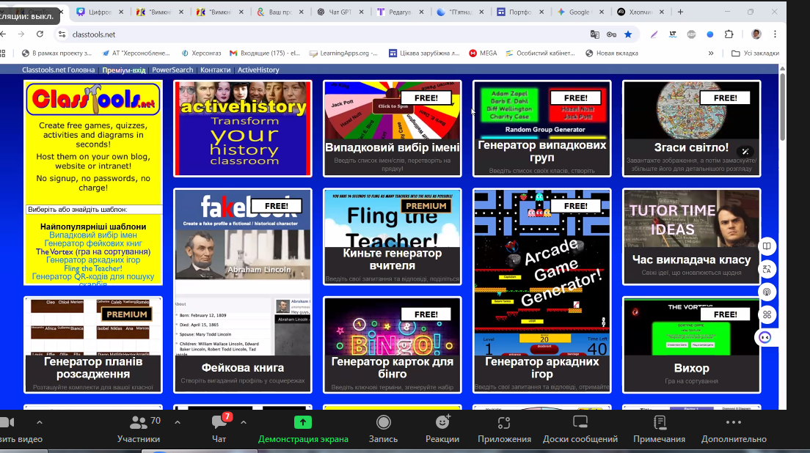Open the Реакции reactions menu
Screen dimensions: 810x453
[442, 422]
